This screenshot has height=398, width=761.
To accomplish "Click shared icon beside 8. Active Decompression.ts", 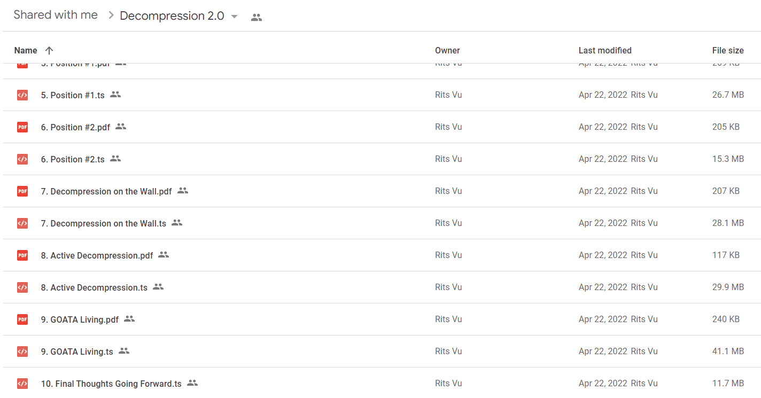I will (158, 287).
